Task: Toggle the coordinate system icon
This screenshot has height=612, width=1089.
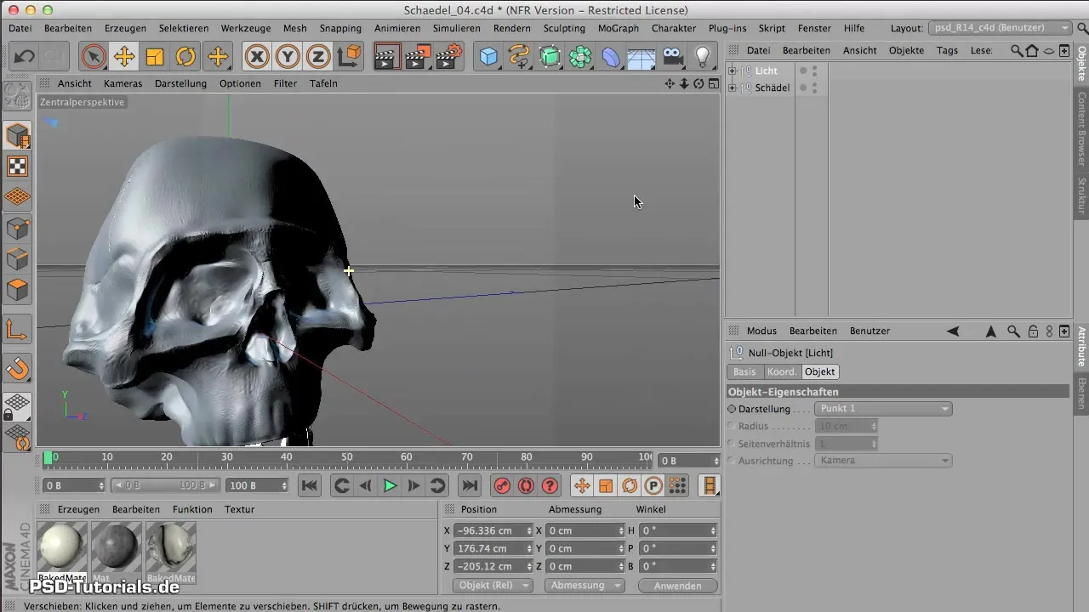Action: pyautogui.click(x=349, y=57)
